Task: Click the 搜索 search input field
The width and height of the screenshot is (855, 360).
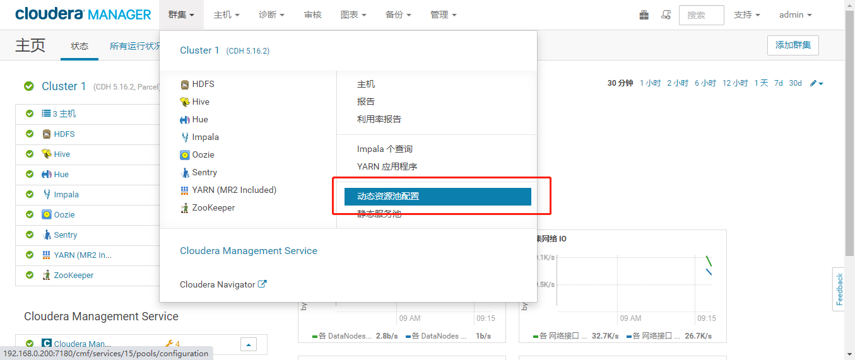Action: click(x=701, y=15)
